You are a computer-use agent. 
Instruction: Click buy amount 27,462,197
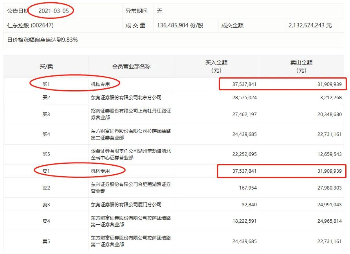pos(244,114)
